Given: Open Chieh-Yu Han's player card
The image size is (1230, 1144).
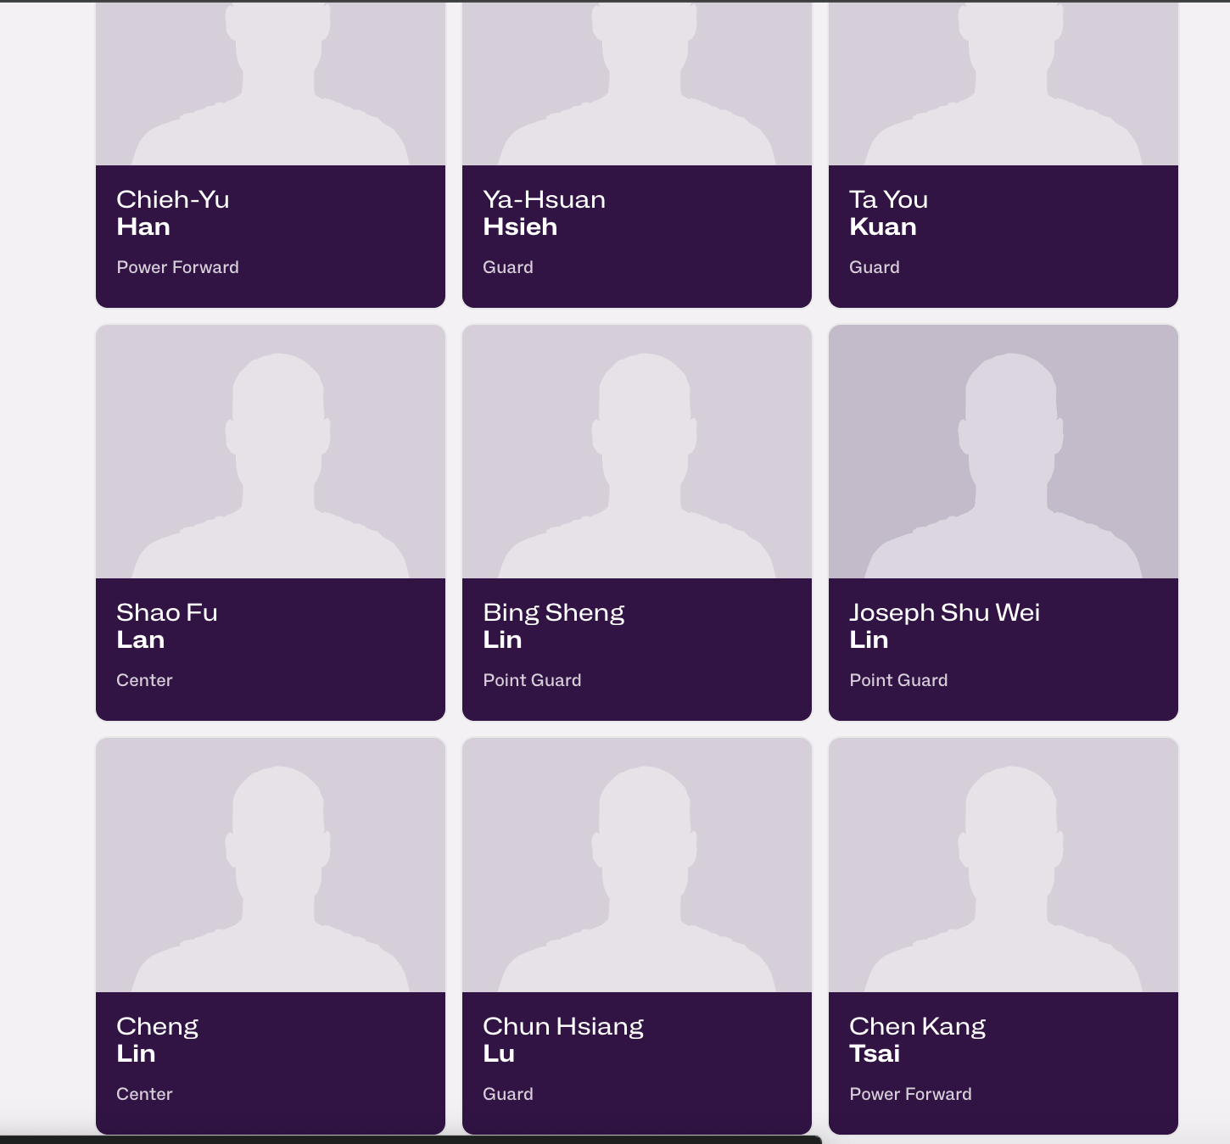Looking at the screenshot, I should coord(271,153).
